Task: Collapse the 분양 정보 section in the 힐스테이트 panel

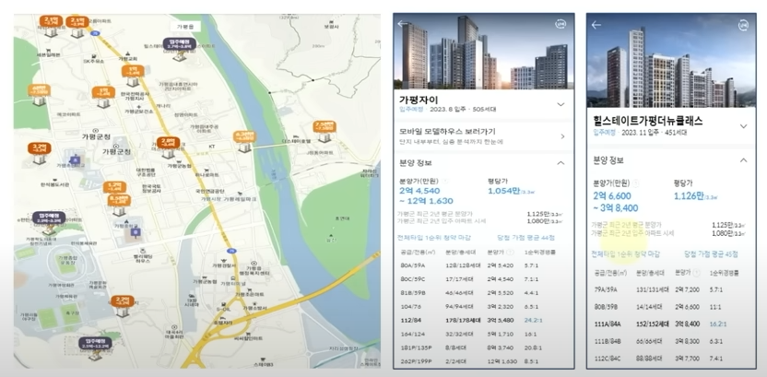Action: click(x=744, y=159)
